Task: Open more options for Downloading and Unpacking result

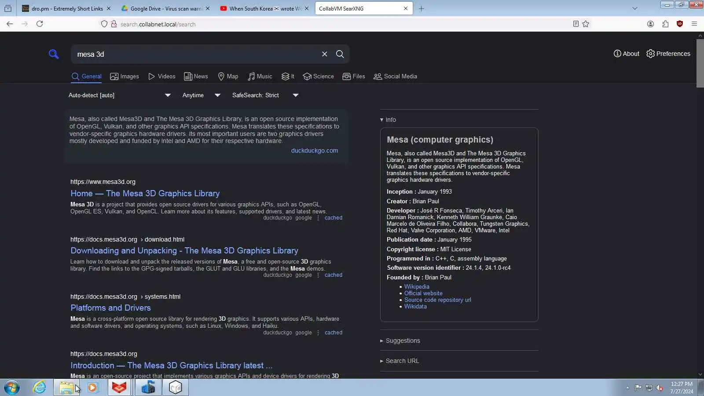Action: [318, 275]
